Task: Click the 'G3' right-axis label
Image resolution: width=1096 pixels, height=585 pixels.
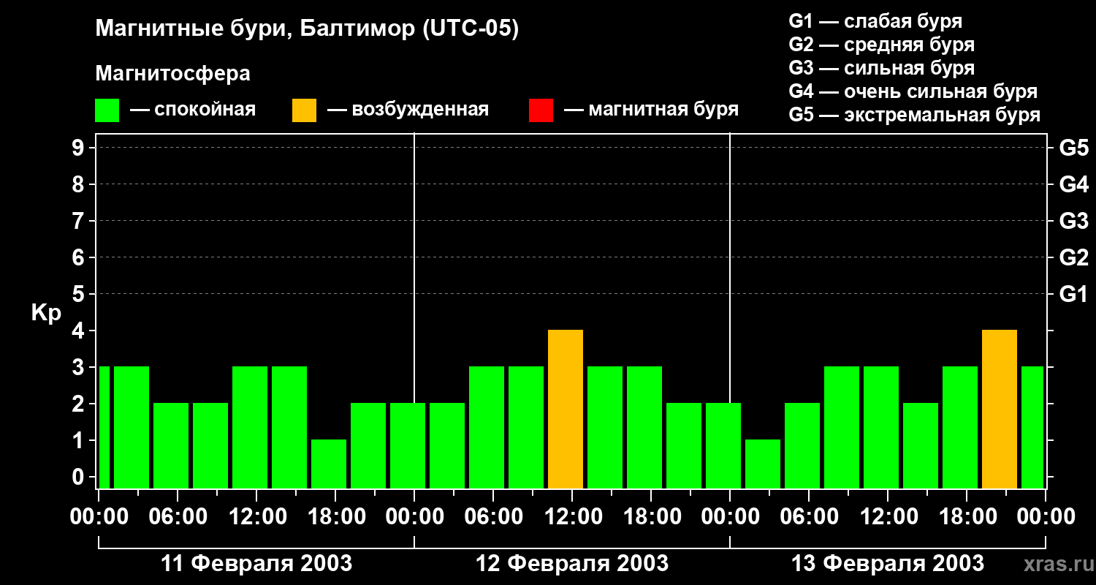Action: 1074,221
